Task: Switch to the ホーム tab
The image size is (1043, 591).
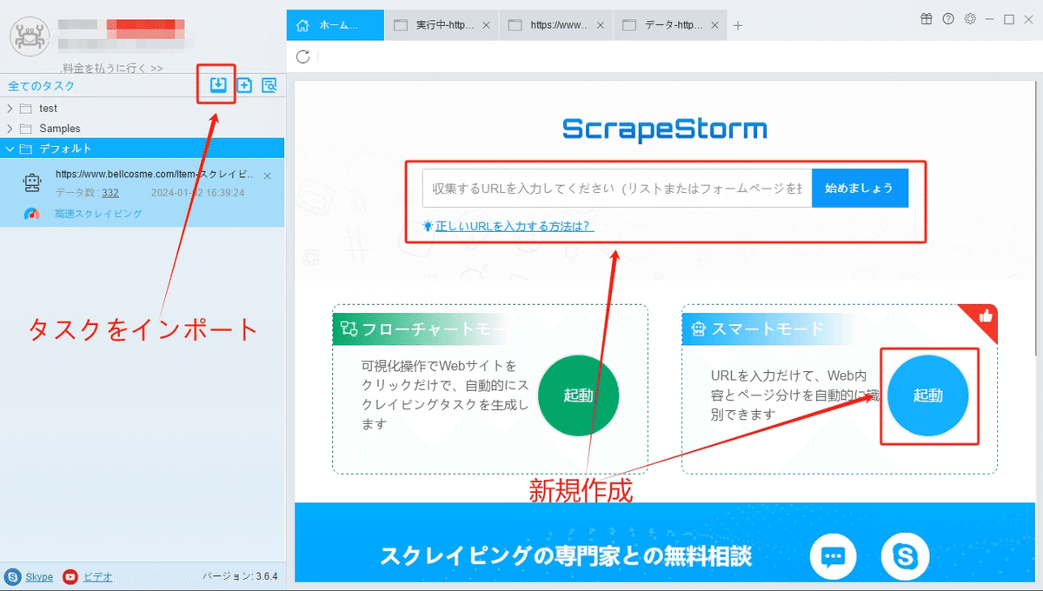Action: click(335, 25)
